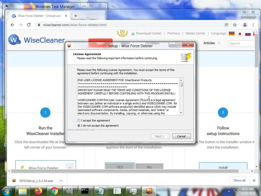Open the Chrome profile avatar menu
Viewport: 261px width, 196px height.
click(245, 25)
